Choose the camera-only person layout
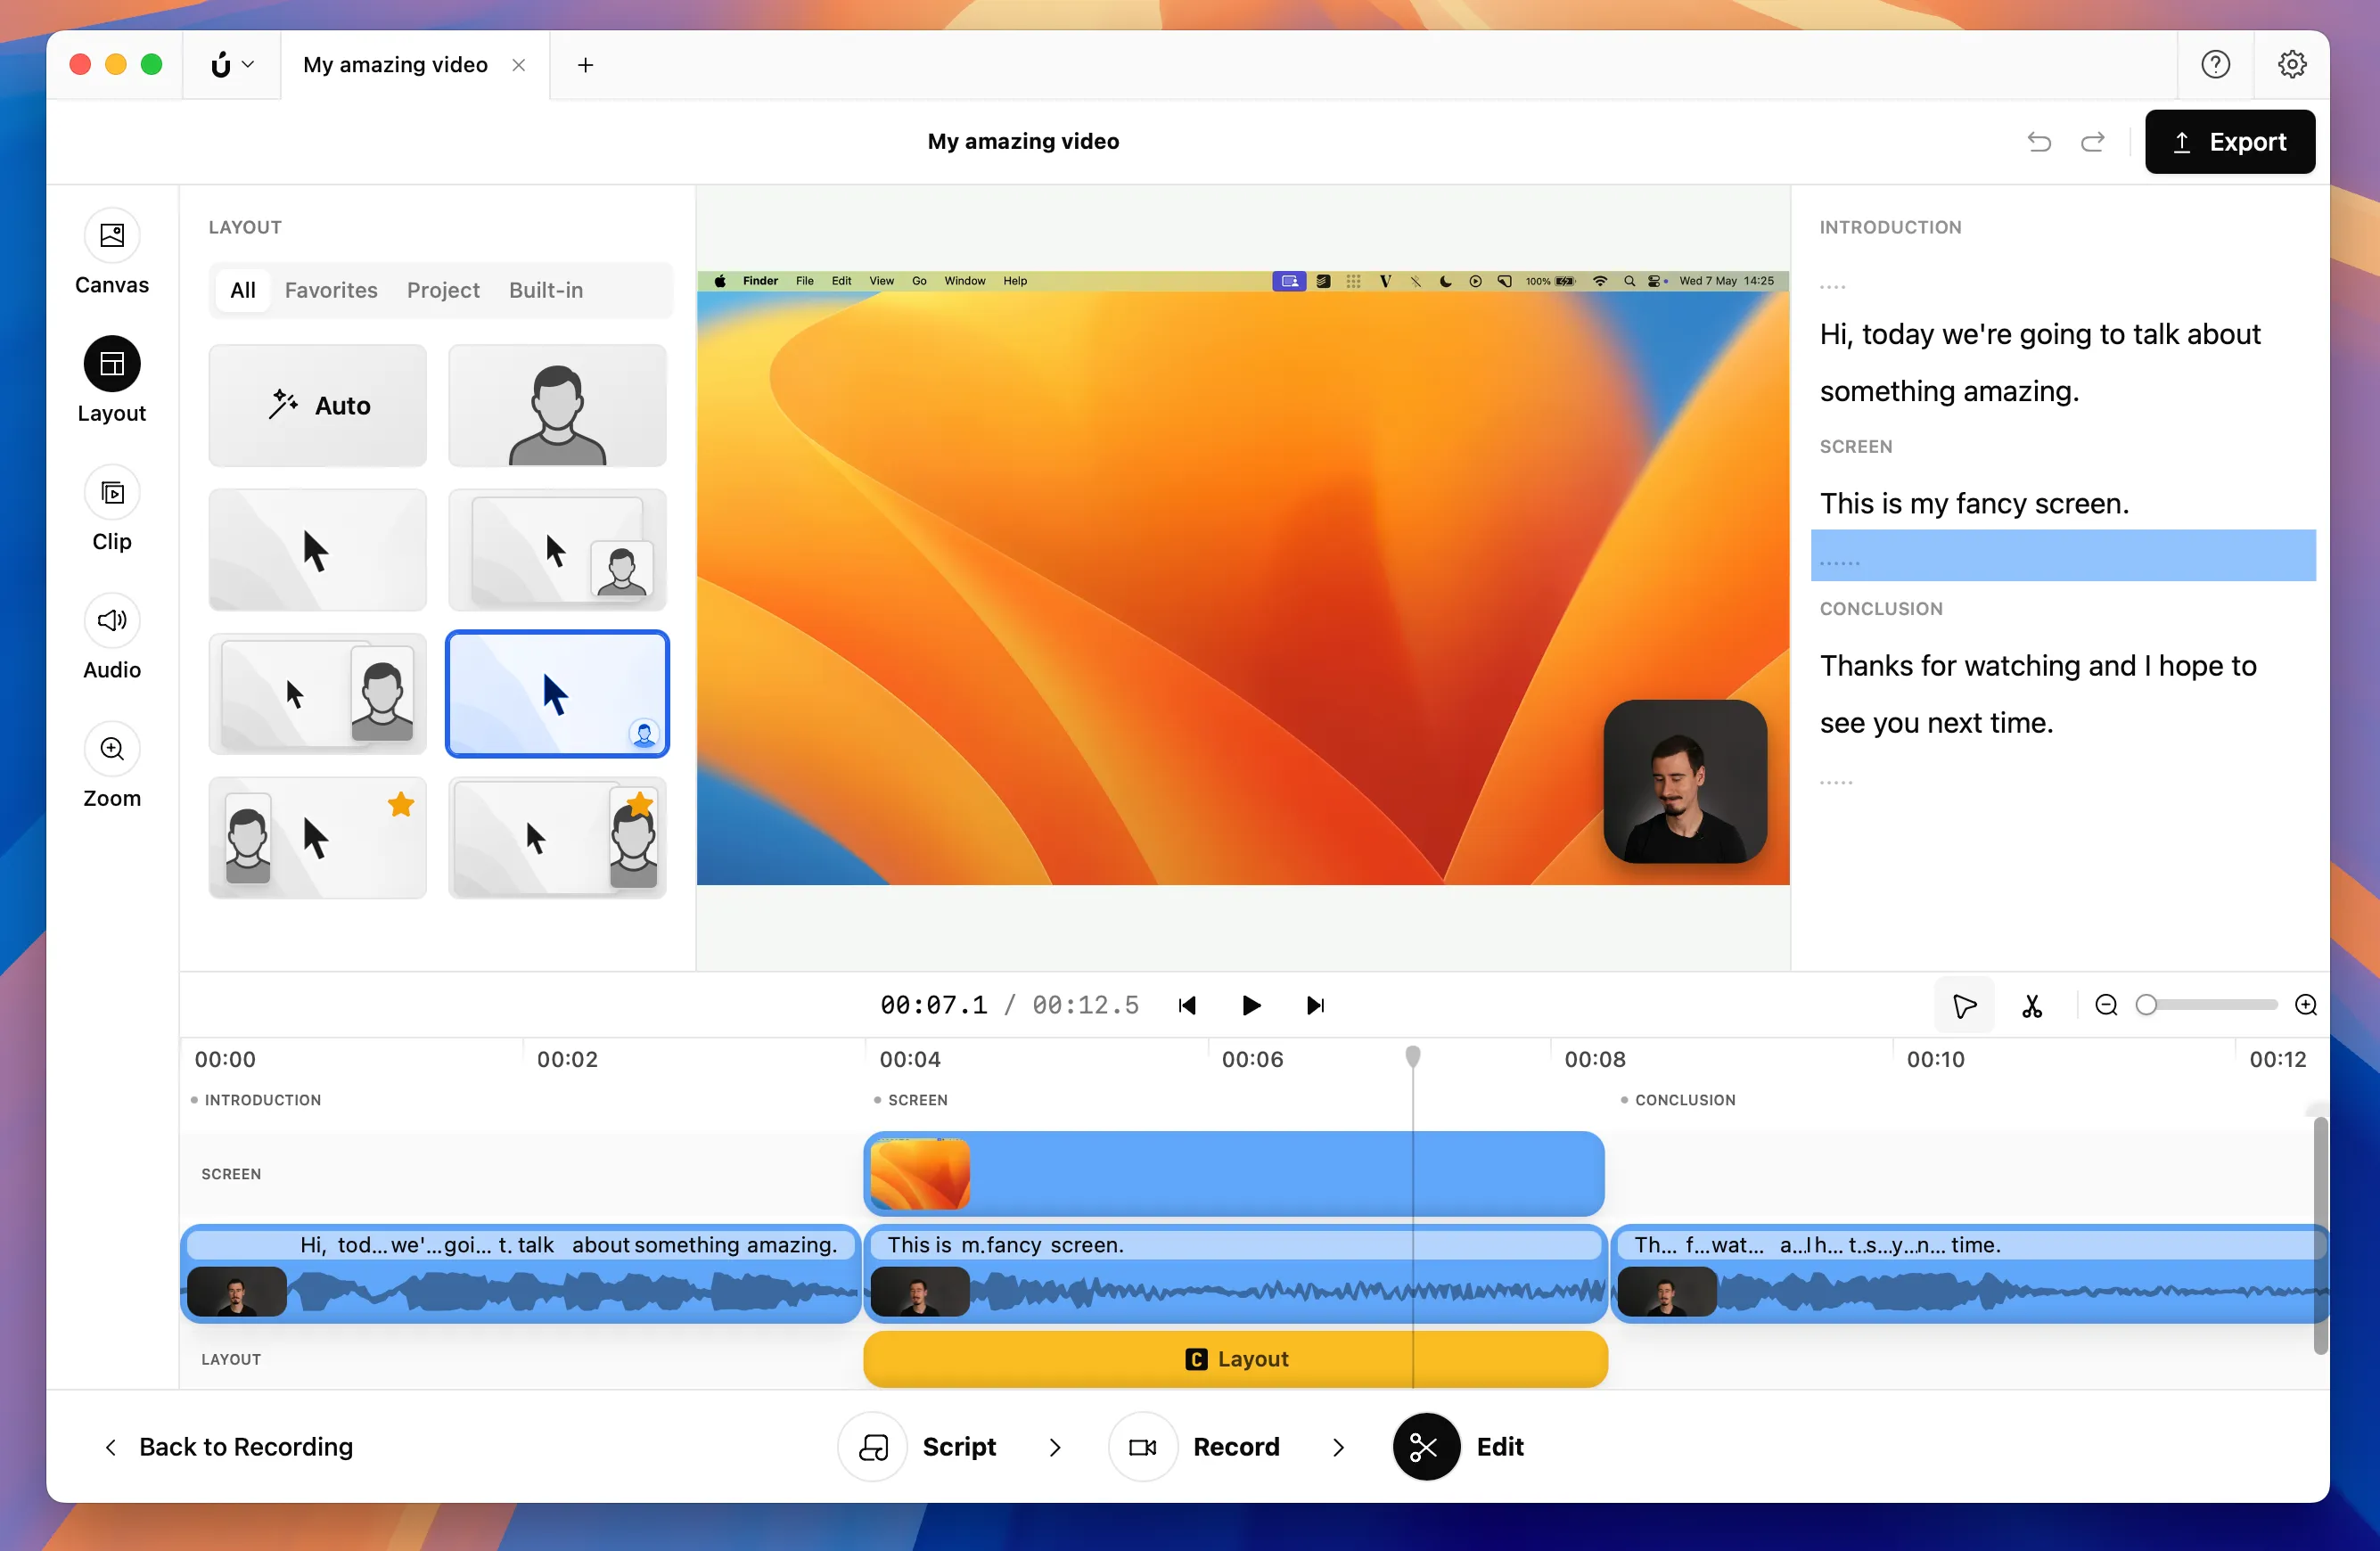This screenshot has height=1551, width=2380. point(557,406)
